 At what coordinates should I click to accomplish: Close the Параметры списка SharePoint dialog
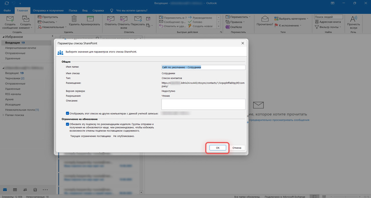point(243,43)
